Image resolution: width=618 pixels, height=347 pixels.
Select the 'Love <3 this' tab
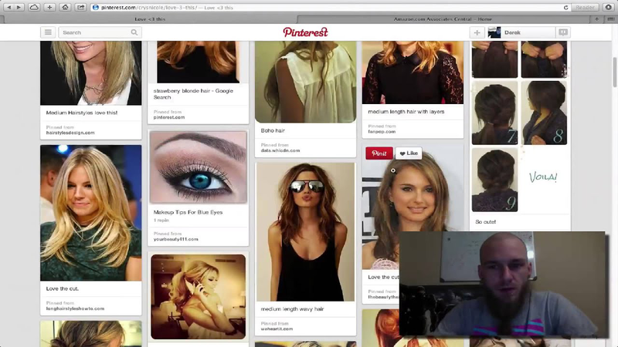coord(151,19)
